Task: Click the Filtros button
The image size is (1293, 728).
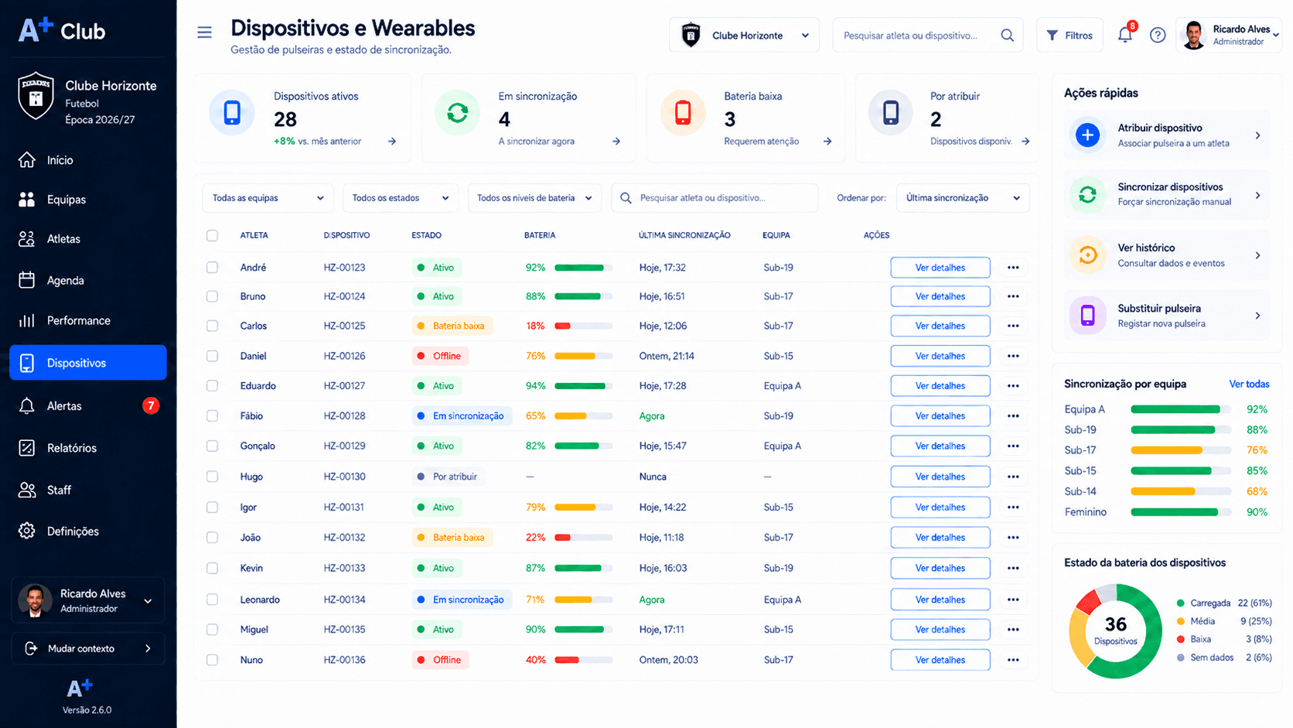Action: (1070, 35)
